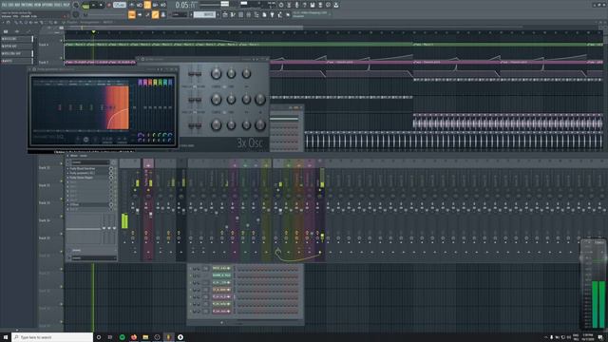Mute the second channel in the Channel rack
The image size is (608, 342).
[x=191, y=275]
